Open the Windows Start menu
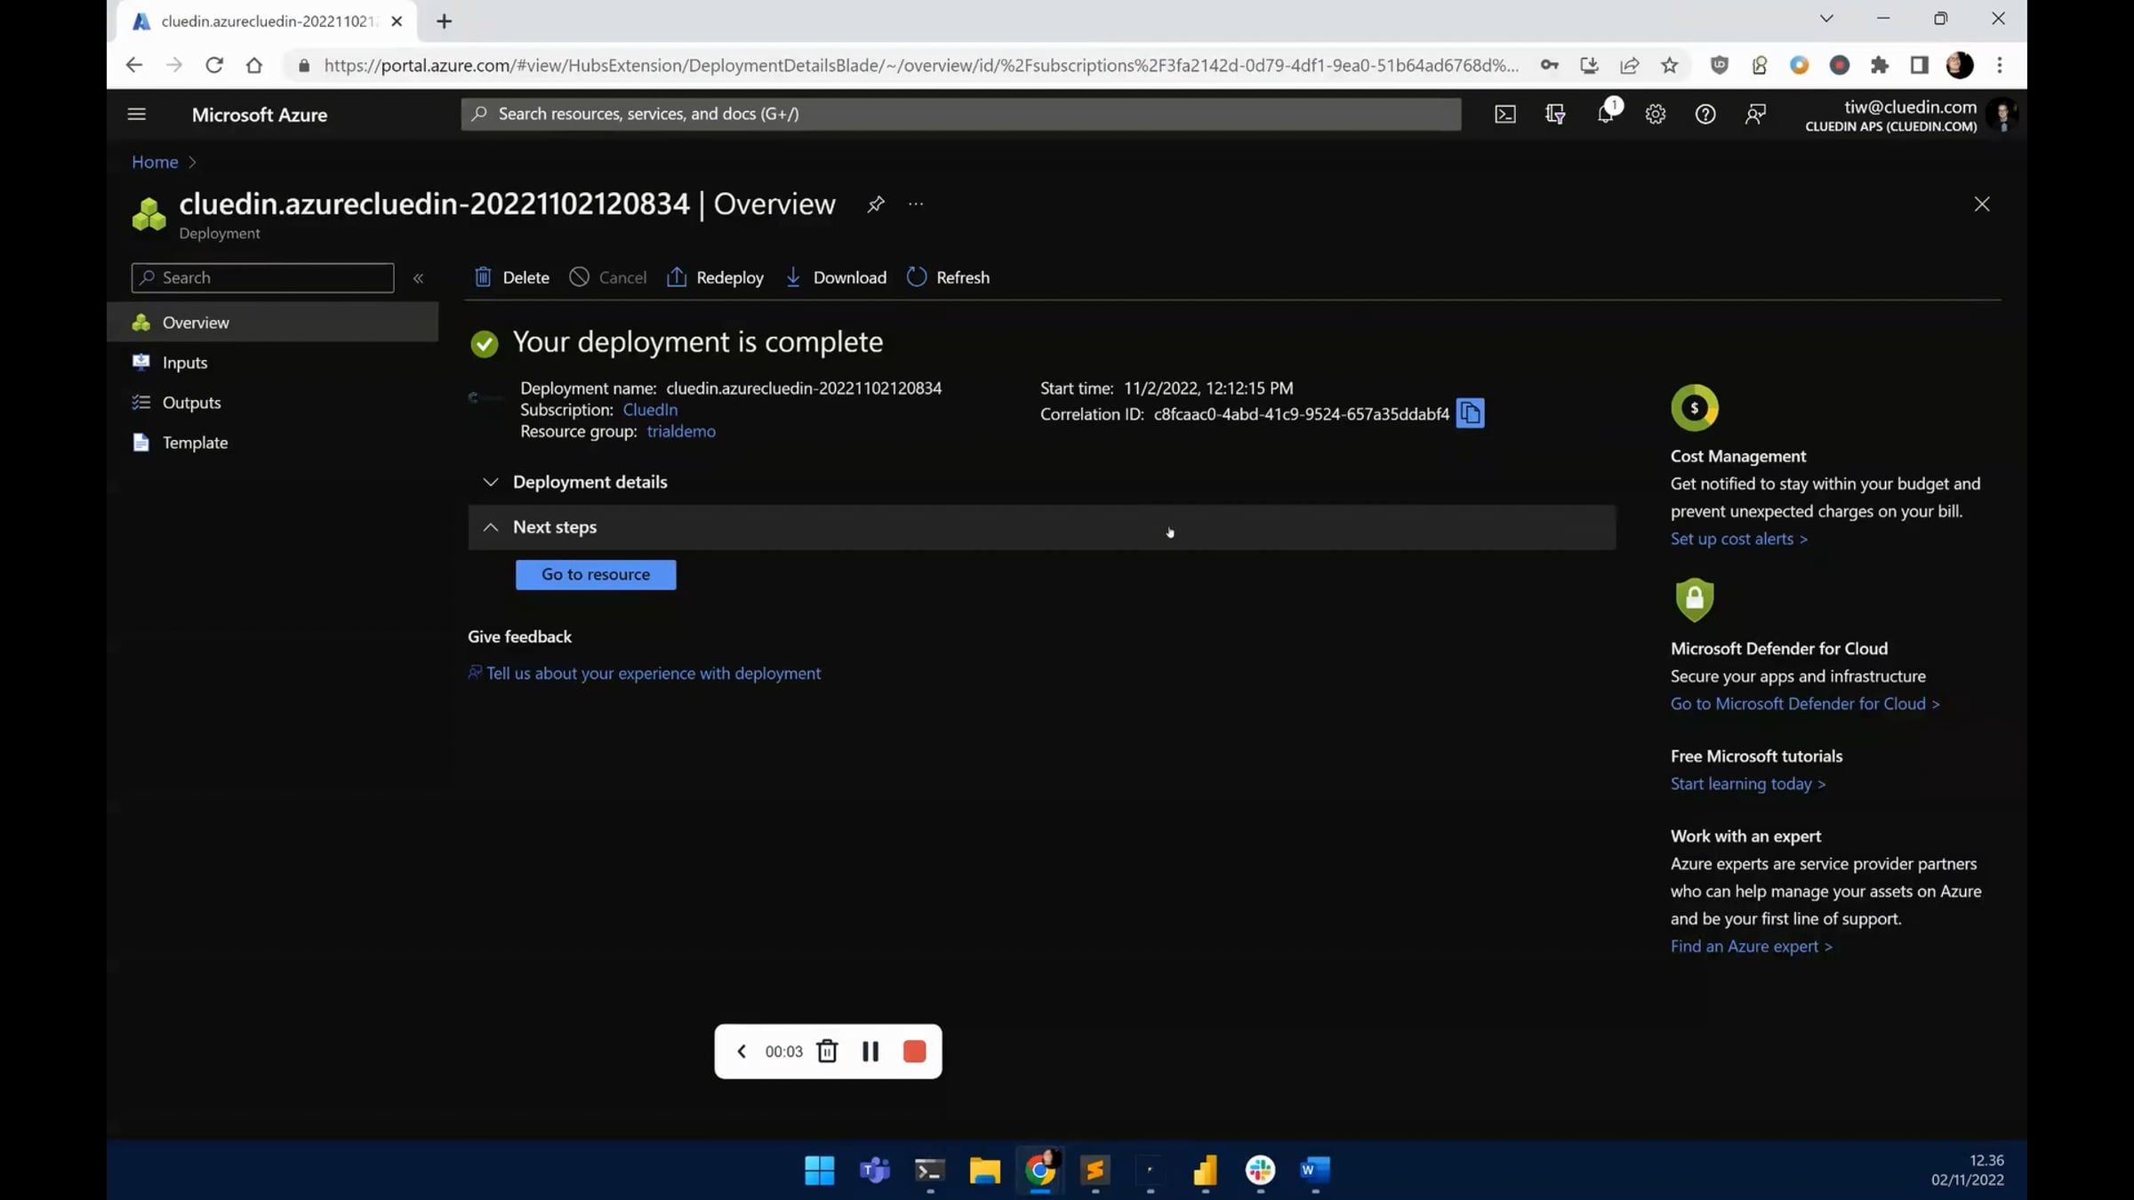 click(x=819, y=1171)
